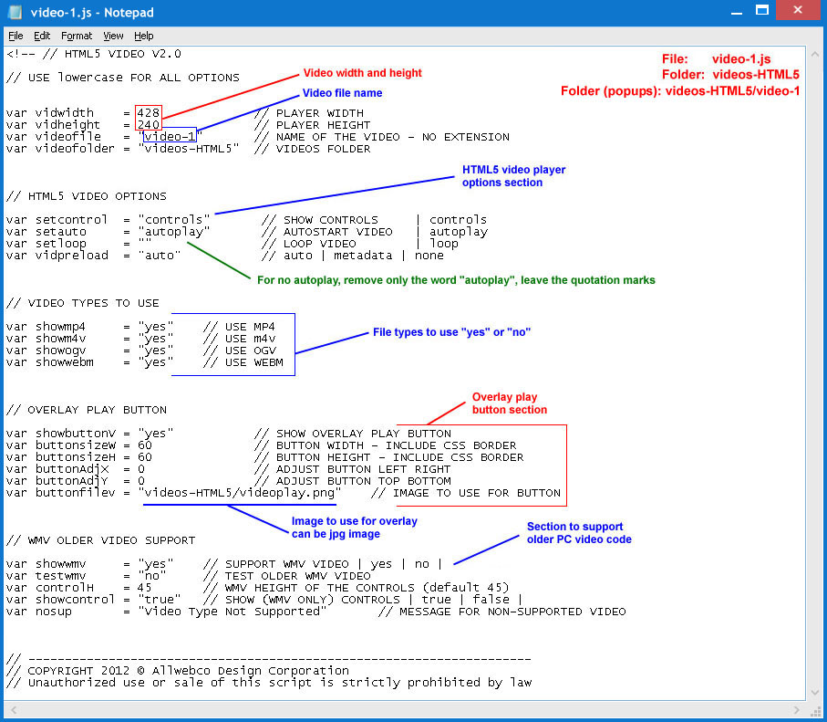Place the cursor in the "autoplay" setauto value
Screen dimensions: 827x722
coord(174,232)
